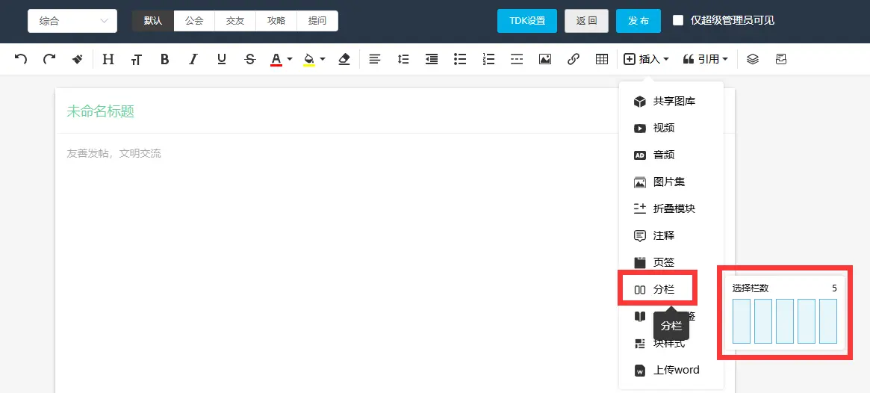The width and height of the screenshot is (870, 393).
Task: Choose 折叠模块 from the insert menu
Action: click(x=674, y=208)
